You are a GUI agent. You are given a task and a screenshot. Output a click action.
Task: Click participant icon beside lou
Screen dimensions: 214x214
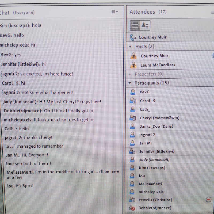[132, 176]
